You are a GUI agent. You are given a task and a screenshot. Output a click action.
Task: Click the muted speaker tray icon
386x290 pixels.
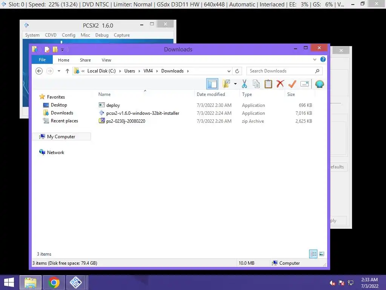(332, 283)
